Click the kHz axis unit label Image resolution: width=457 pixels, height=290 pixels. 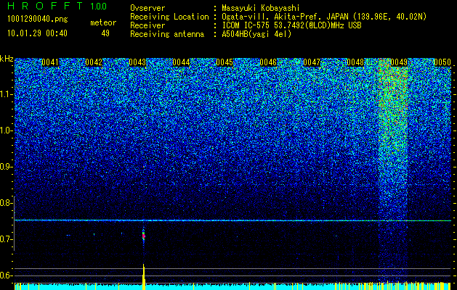pos(7,59)
